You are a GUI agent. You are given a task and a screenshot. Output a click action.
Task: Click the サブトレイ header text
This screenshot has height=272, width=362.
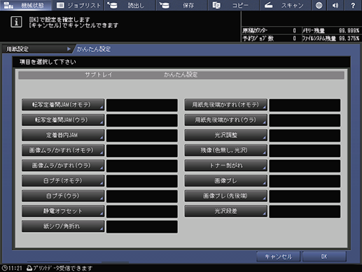pos(99,75)
